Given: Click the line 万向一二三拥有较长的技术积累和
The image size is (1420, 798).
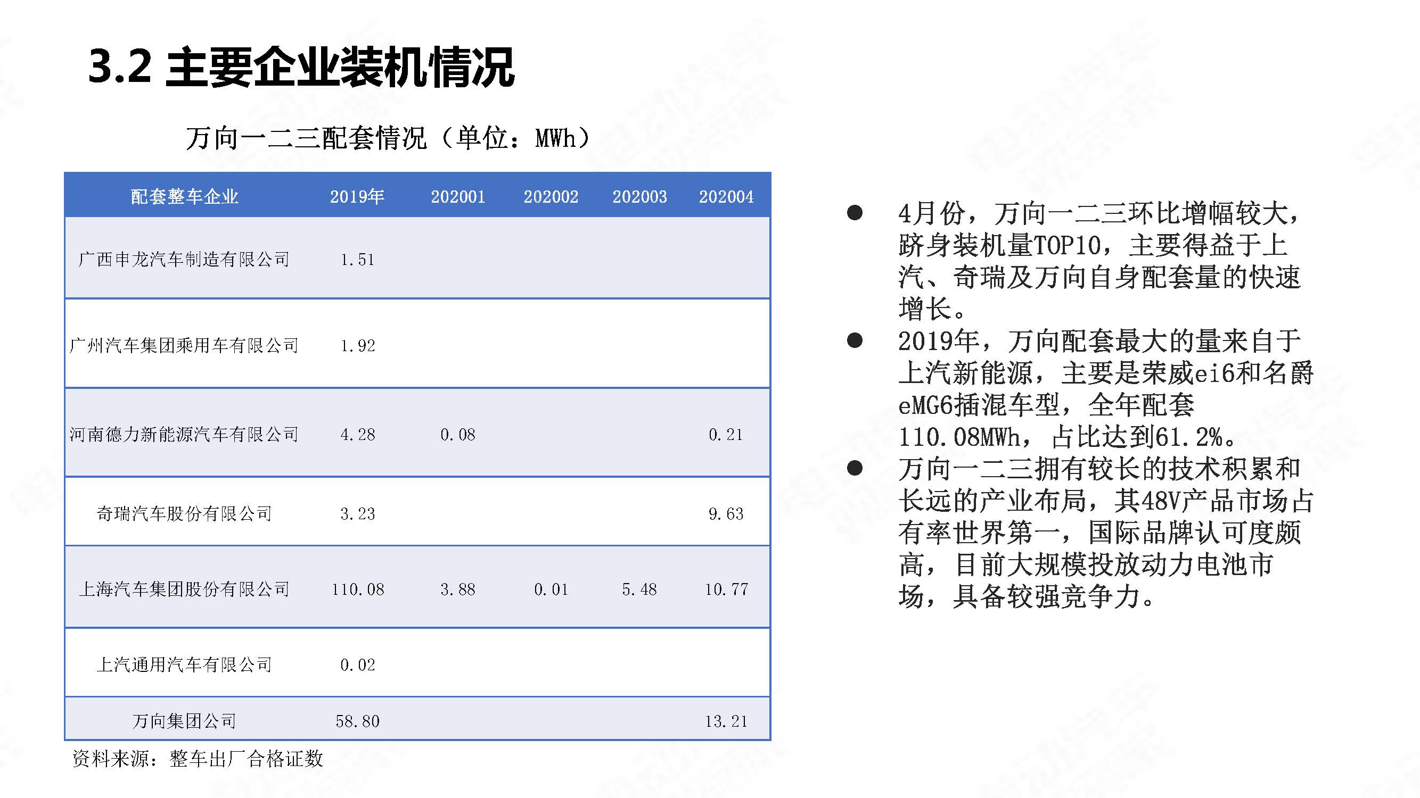Looking at the screenshot, I should click(x=1099, y=469).
